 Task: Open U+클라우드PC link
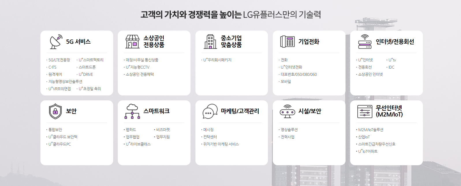tap(59, 144)
